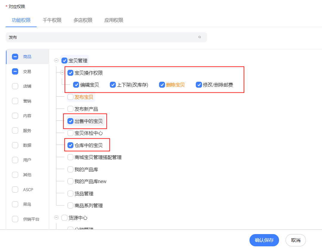Viewport: 322px width, 249px height.
Task: Open the 多店权限 tab
Action: click(x=83, y=20)
